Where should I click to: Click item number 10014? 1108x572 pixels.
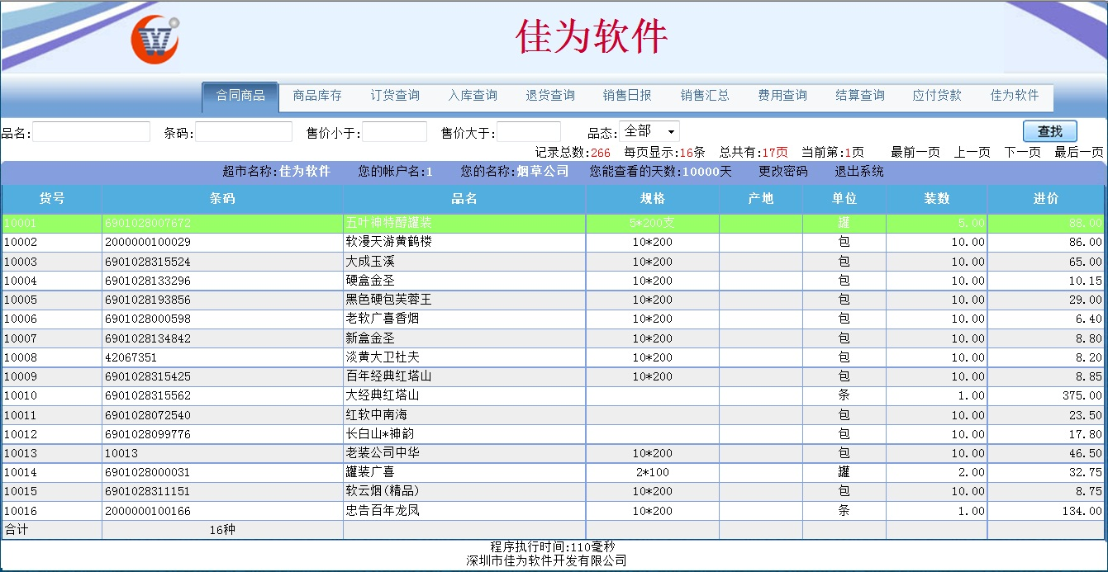[21, 472]
